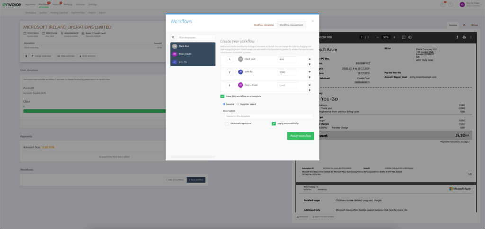The width and height of the screenshot is (485, 229).
Task: Rotate the PDF with the rotate icon
Action: (410, 37)
